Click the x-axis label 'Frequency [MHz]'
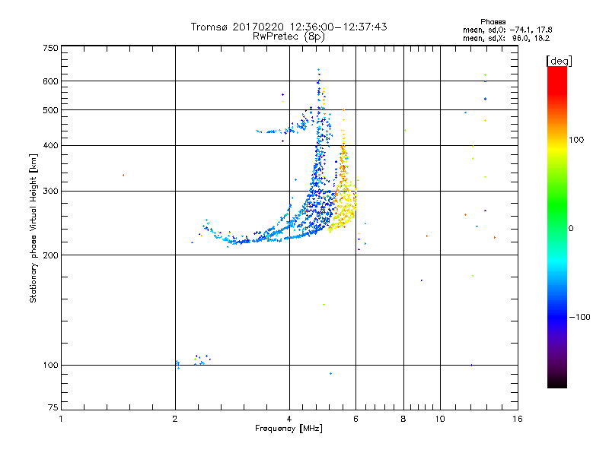609x456 pixels. pyautogui.click(x=289, y=429)
